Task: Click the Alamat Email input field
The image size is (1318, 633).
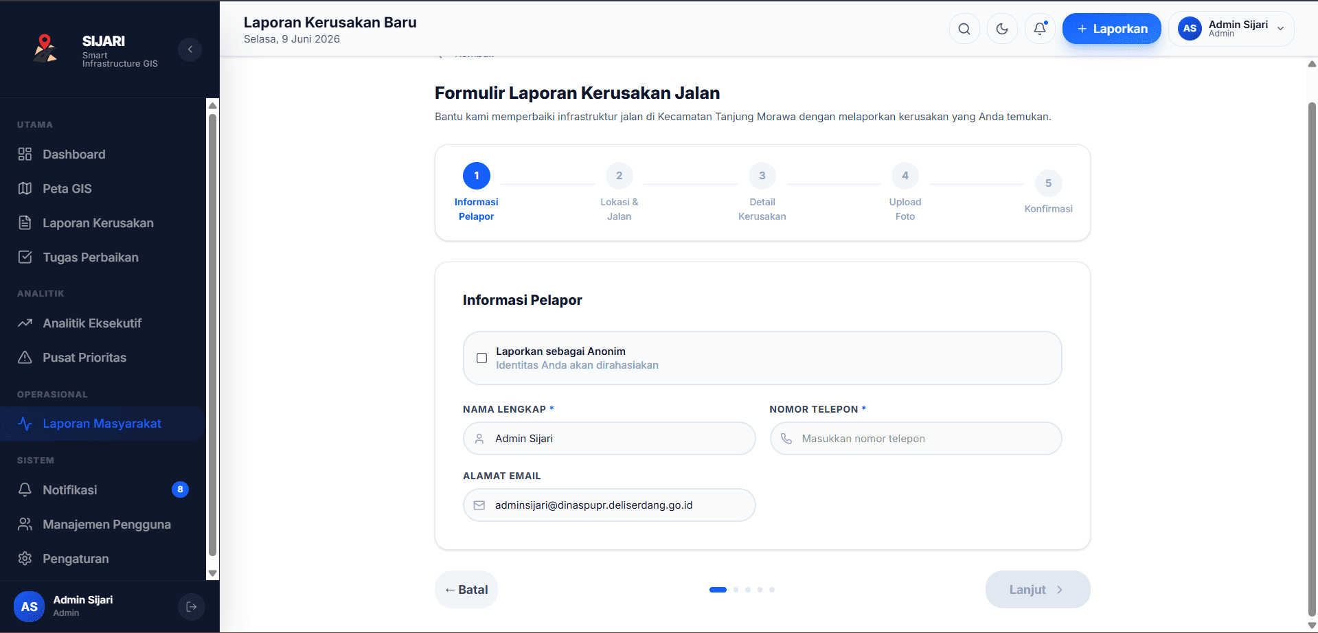Action: point(609,505)
